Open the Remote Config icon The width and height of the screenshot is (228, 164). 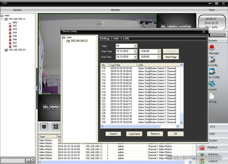pyautogui.click(x=212, y=71)
